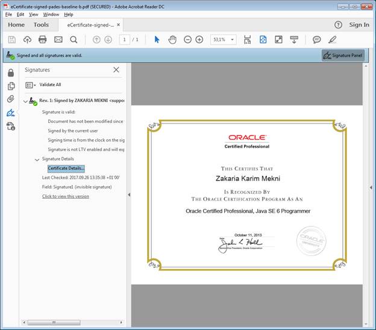Open the attachments paperclip panel
Image resolution: width=376 pixels, height=330 pixels.
click(x=11, y=99)
